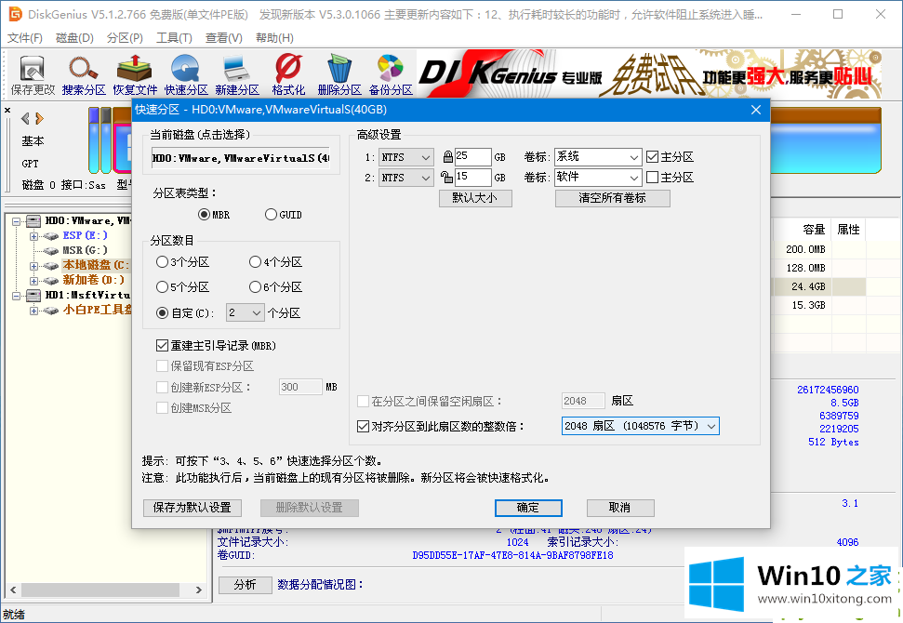903x623 pixels.
Task: Collapse the HD1 disk tree node
Action: (x=16, y=296)
